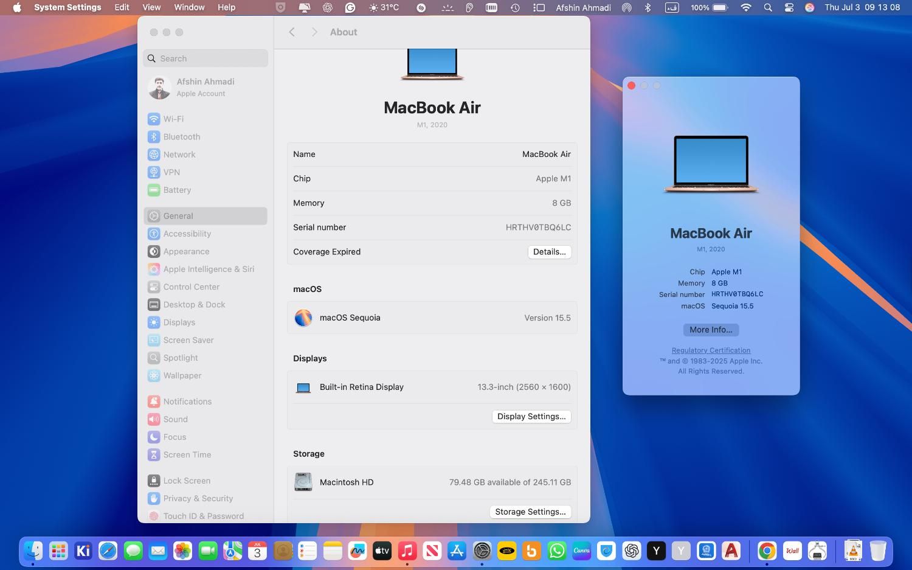Open Regulatory Certification link
Screen dimensions: 912x570
click(711, 350)
